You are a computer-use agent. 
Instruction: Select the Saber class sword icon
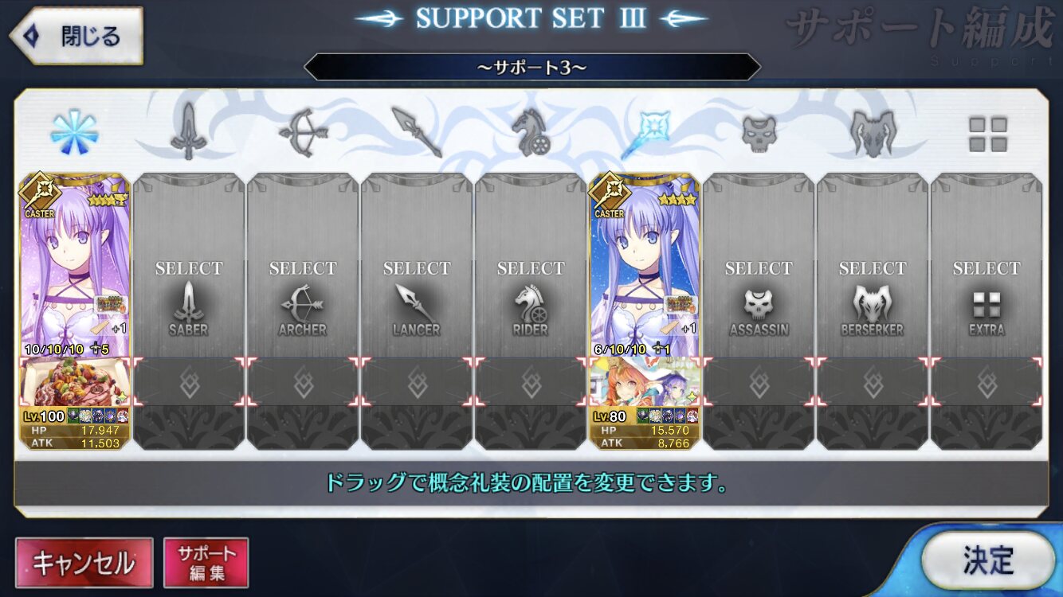pyautogui.click(x=188, y=132)
